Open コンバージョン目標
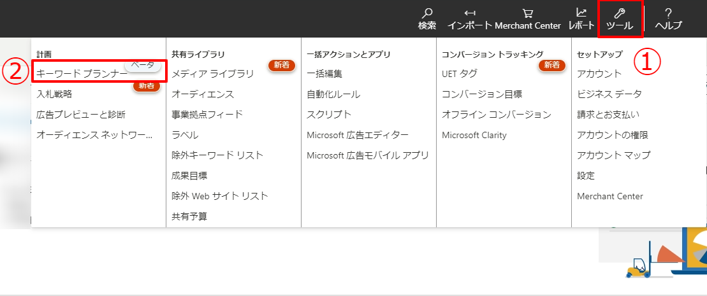Screen dimensions: 707x296 (x=481, y=94)
